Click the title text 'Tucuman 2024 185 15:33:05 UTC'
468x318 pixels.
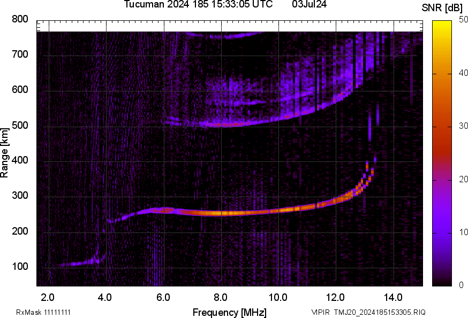pos(198,4)
